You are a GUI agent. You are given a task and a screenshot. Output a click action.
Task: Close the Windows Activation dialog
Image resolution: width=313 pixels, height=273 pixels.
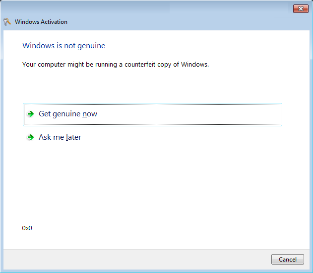[x=301, y=8]
